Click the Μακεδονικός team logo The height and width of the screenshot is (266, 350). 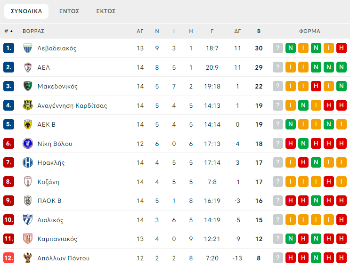(x=28, y=86)
